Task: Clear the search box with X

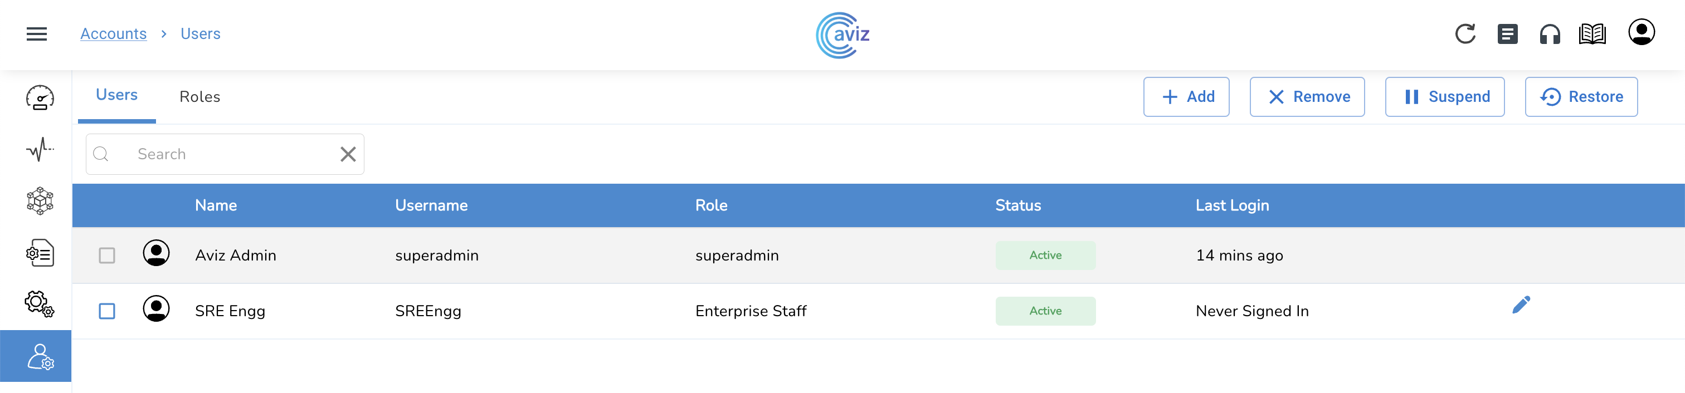Action: tap(348, 154)
